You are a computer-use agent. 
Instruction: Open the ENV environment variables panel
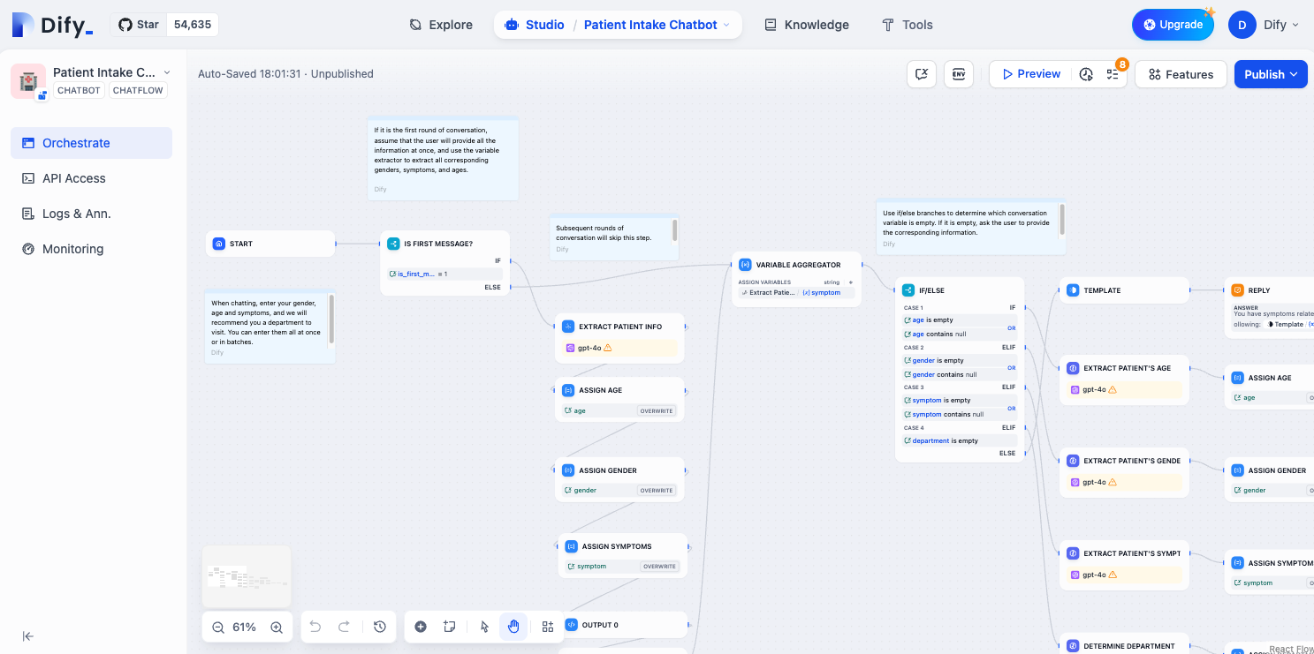click(959, 74)
